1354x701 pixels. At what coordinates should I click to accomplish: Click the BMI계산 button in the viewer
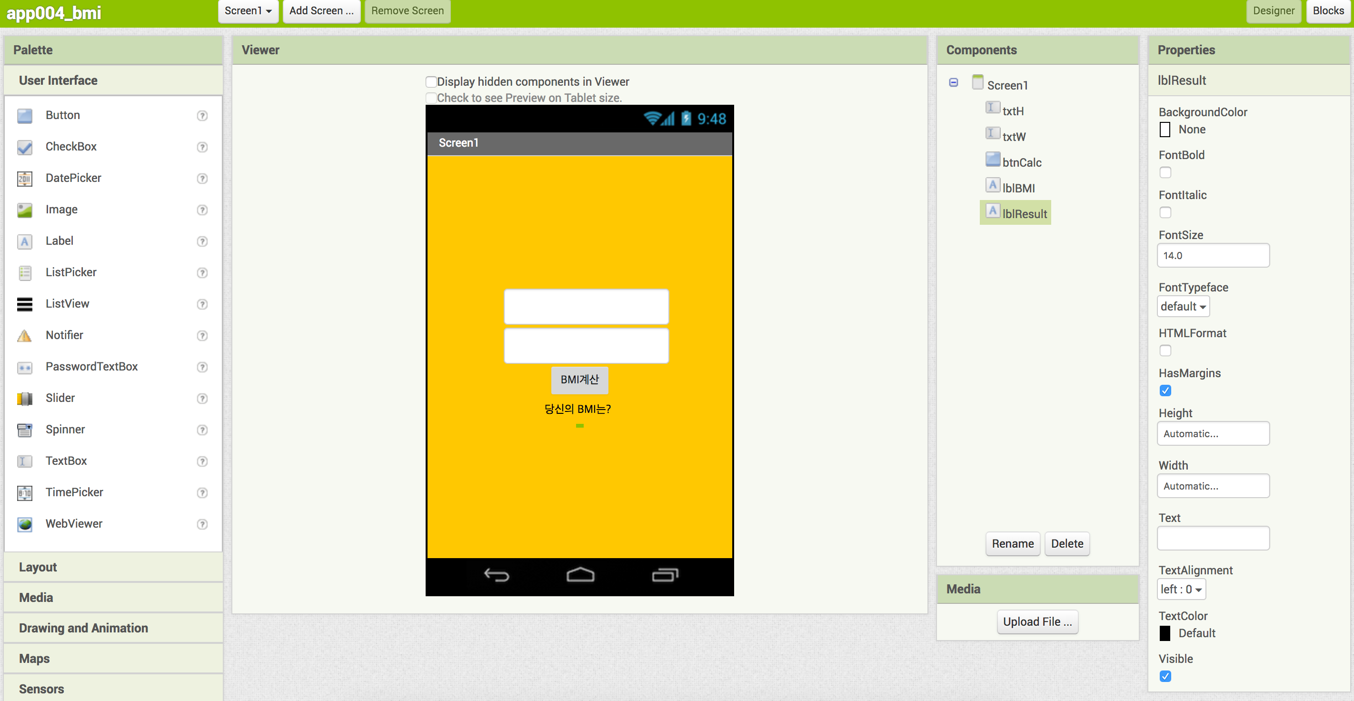579,380
